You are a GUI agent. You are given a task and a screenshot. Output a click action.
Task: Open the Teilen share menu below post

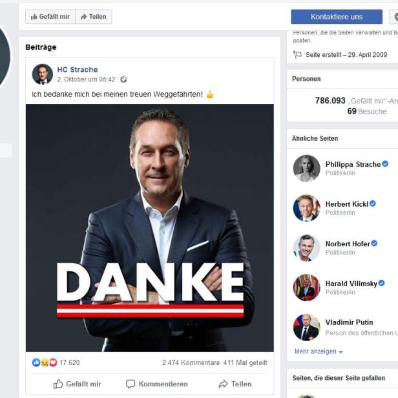(x=235, y=384)
